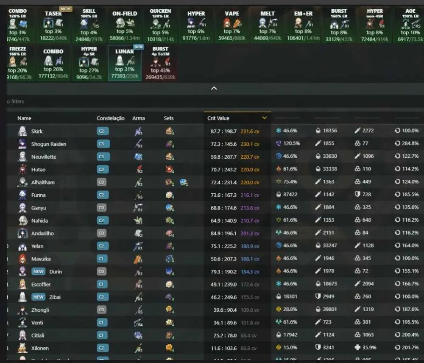The height and width of the screenshot is (363, 424).
Task: Click Ganyu's weapon icon
Action: pyautogui.click(x=139, y=208)
